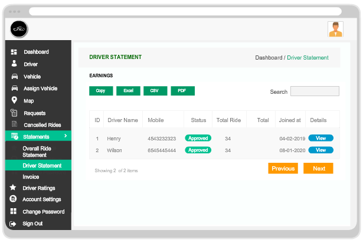Click Henry's Approved status badge
363x243 pixels.
click(x=198, y=138)
